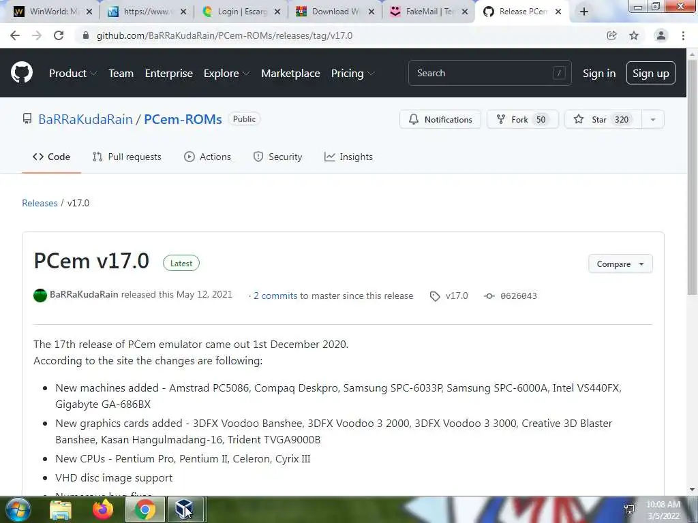Switch to the Security tab
The height and width of the screenshot is (523, 698).
[277, 157]
